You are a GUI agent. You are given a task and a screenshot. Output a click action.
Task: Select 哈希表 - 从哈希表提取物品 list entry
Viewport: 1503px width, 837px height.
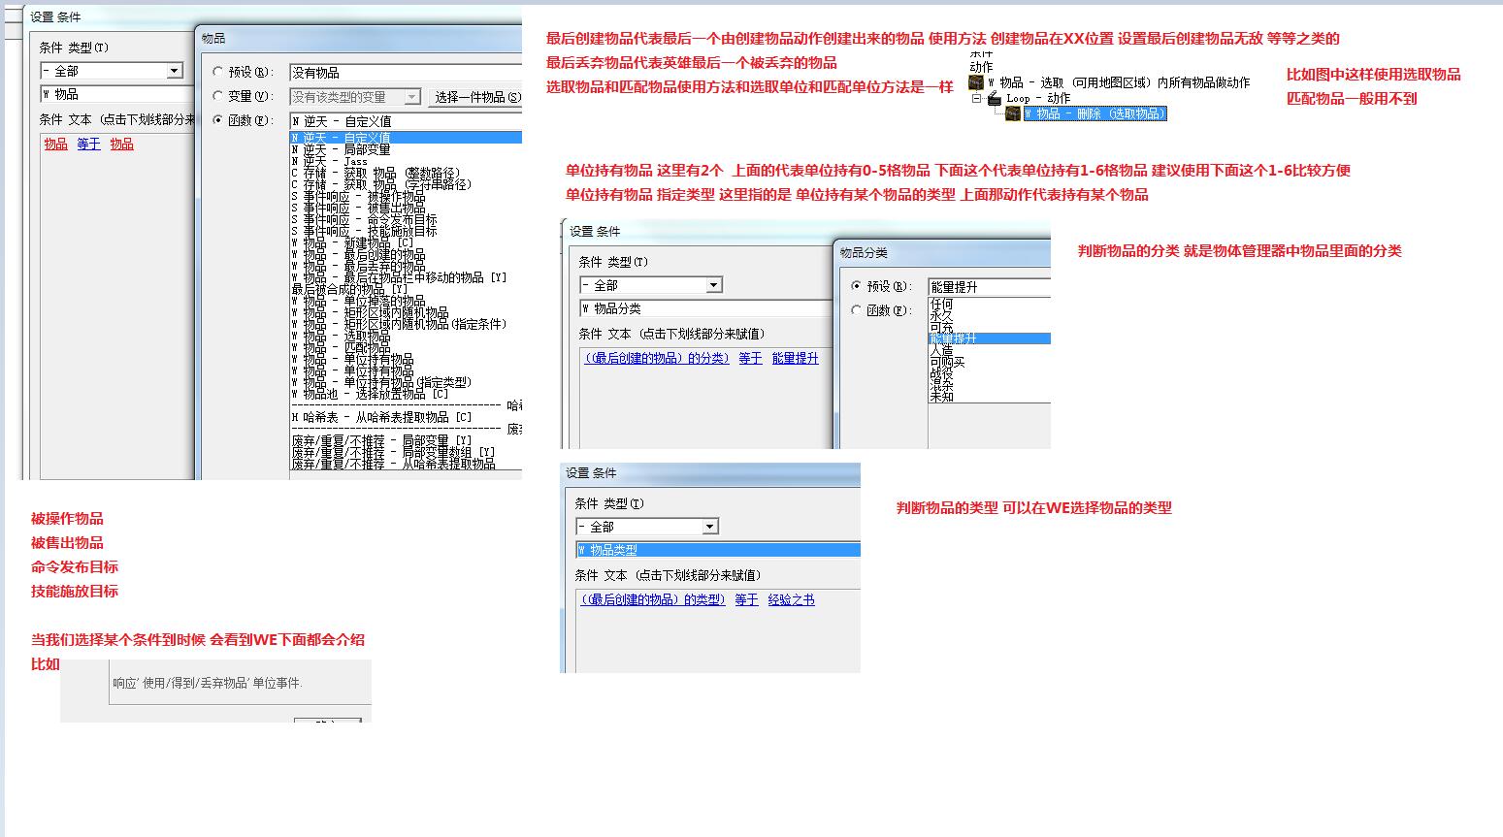pyautogui.click(x=381, y=417)
